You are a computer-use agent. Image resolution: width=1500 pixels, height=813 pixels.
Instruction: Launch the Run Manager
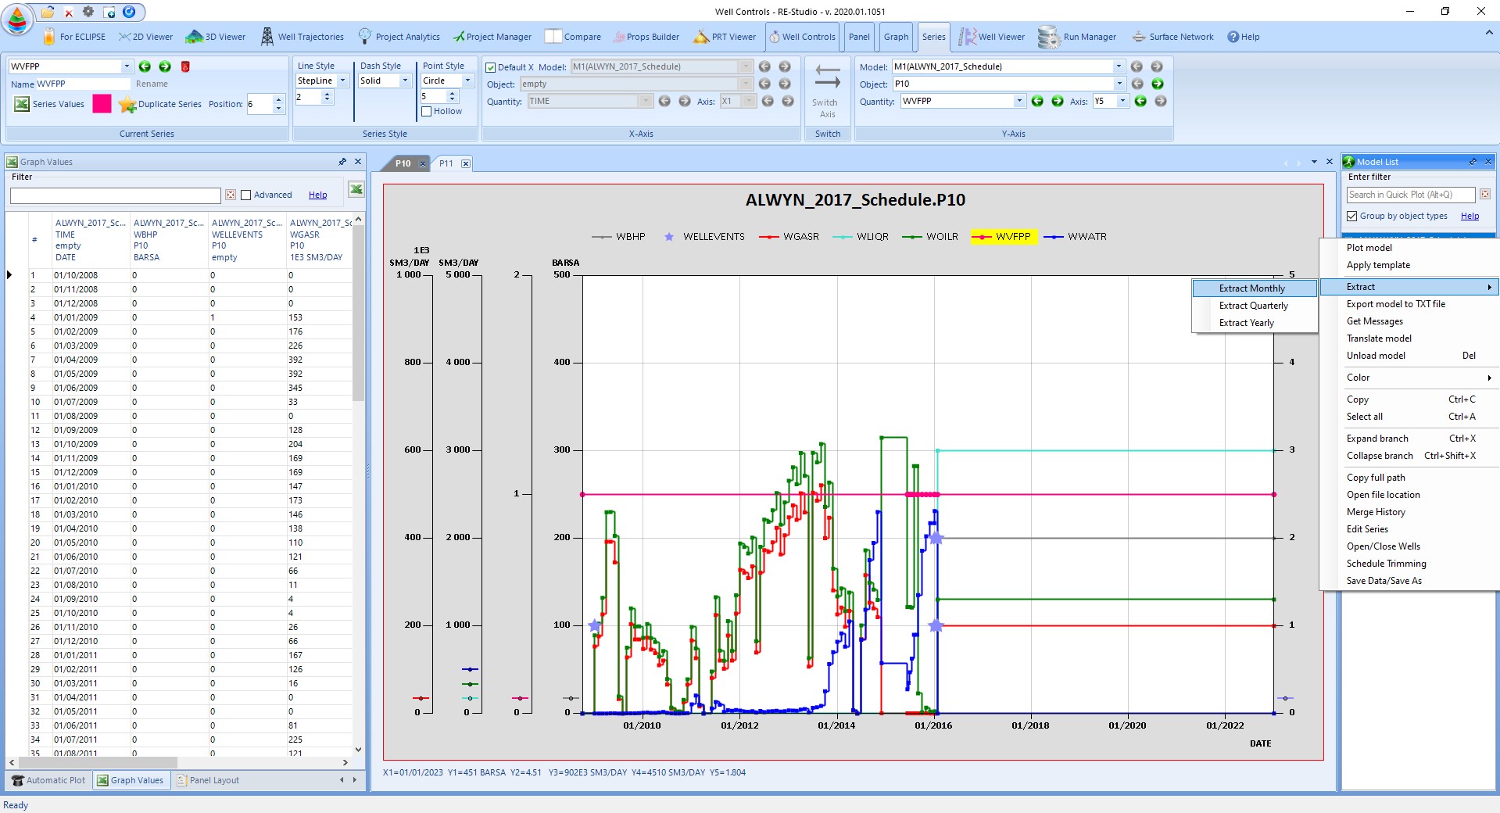click(1076, 37)
